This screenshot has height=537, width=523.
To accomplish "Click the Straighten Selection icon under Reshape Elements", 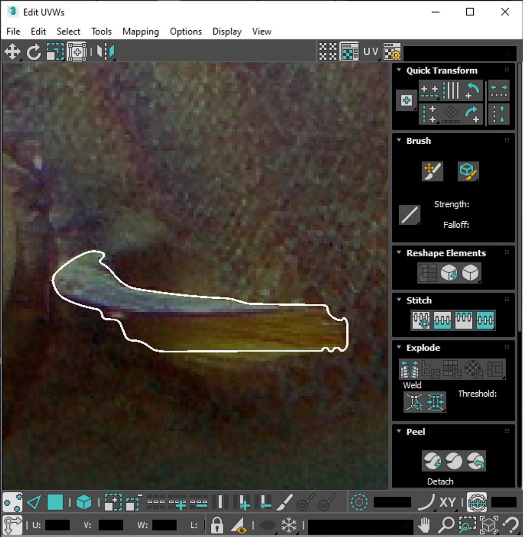I will 428,273.
